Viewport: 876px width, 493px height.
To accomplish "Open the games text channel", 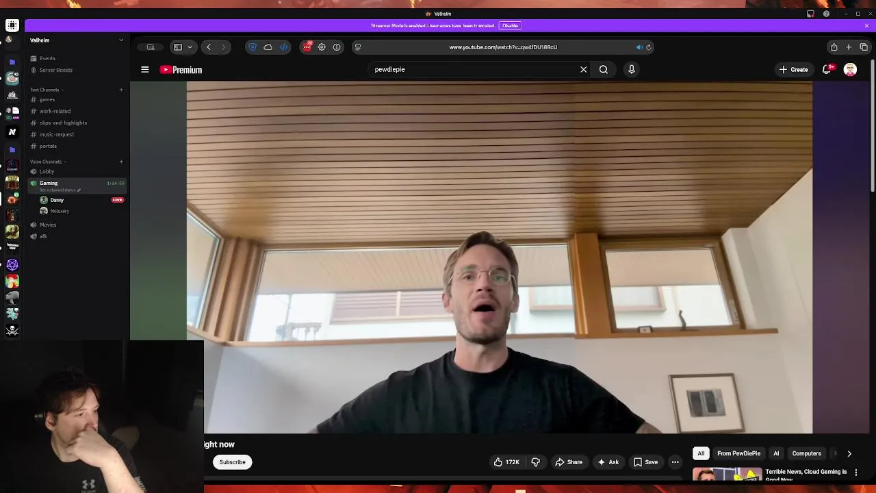I will pos(47,99).
